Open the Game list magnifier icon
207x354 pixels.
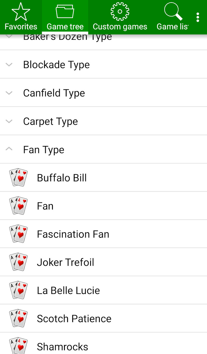coord(173,12)
